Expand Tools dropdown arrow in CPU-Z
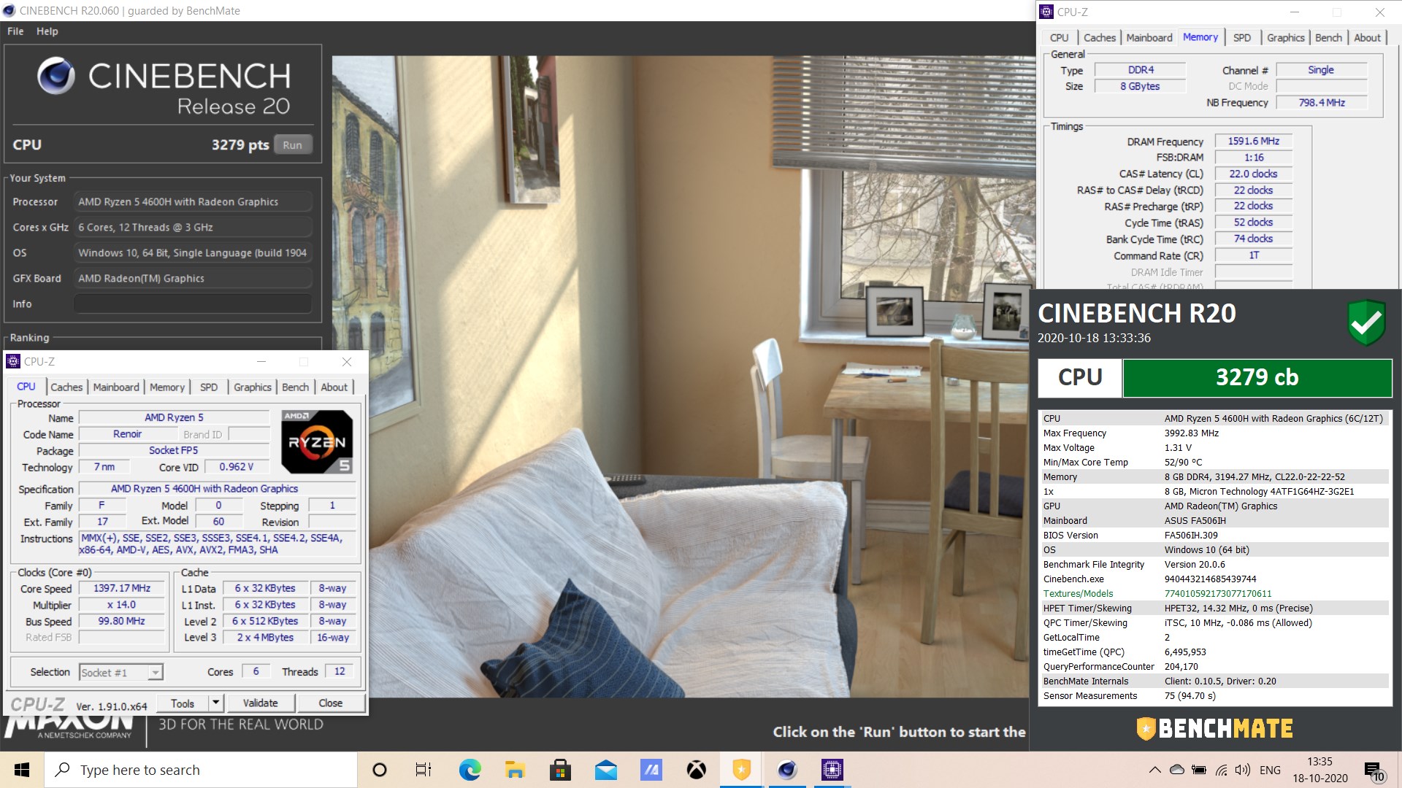 point(215,703)
